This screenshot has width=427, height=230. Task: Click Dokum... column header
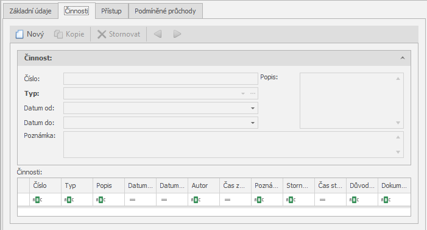[x=394, y=185]
